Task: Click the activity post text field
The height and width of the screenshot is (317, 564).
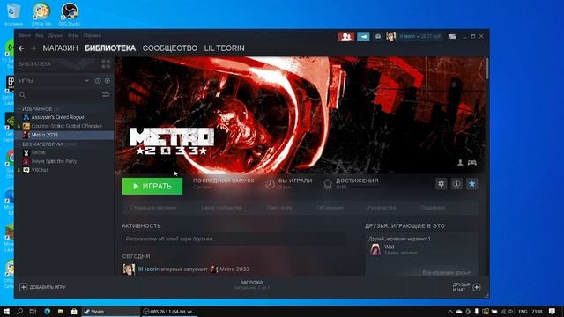Action: [x=234, y=239]
